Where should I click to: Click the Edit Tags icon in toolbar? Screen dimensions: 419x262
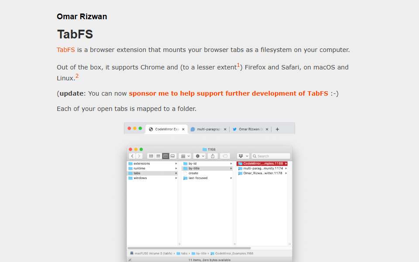[x=225, y=156]
